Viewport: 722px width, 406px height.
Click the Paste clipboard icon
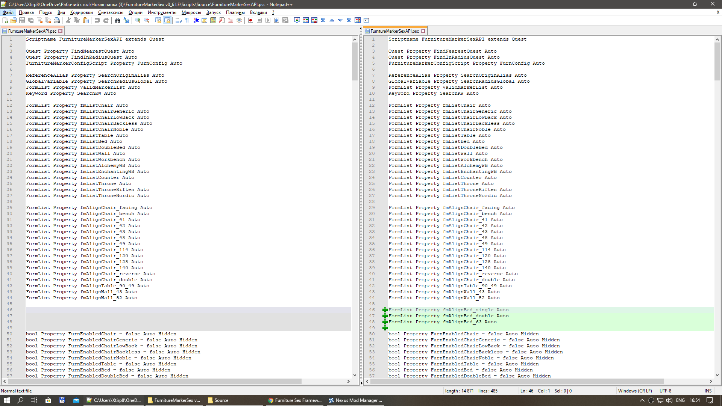[x=86, y=20]
